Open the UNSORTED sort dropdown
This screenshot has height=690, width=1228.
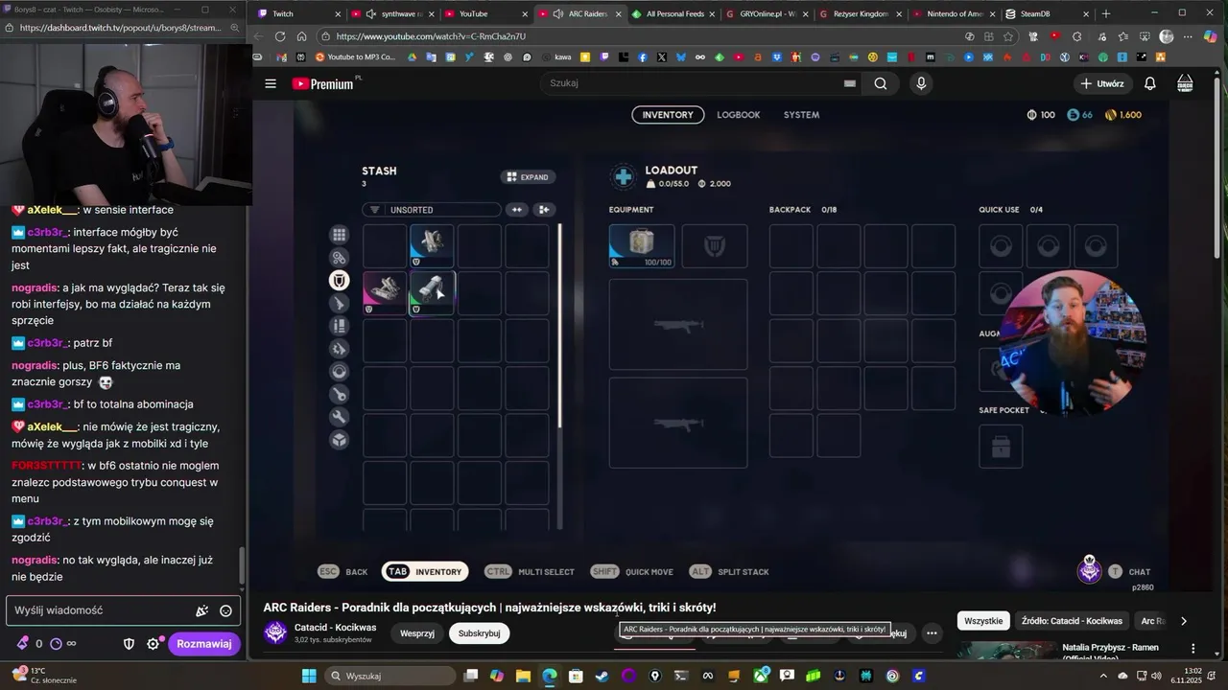click(432, 210)
